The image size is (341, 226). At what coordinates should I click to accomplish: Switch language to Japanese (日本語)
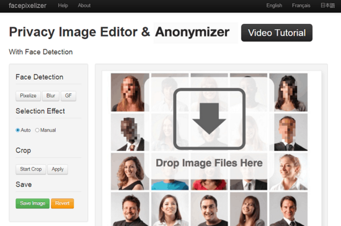point(327,6)
